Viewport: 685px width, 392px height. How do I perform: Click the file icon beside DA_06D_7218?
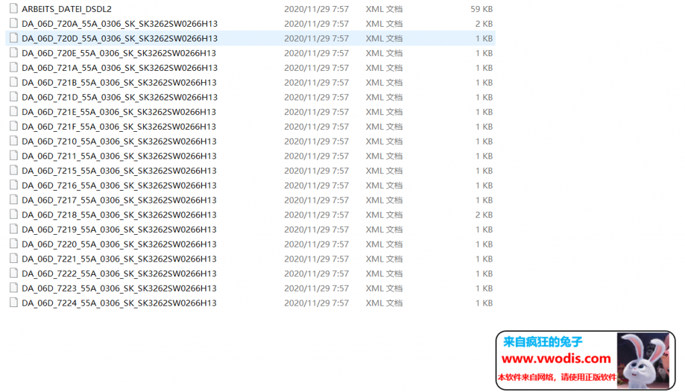(x=13, y=215)
